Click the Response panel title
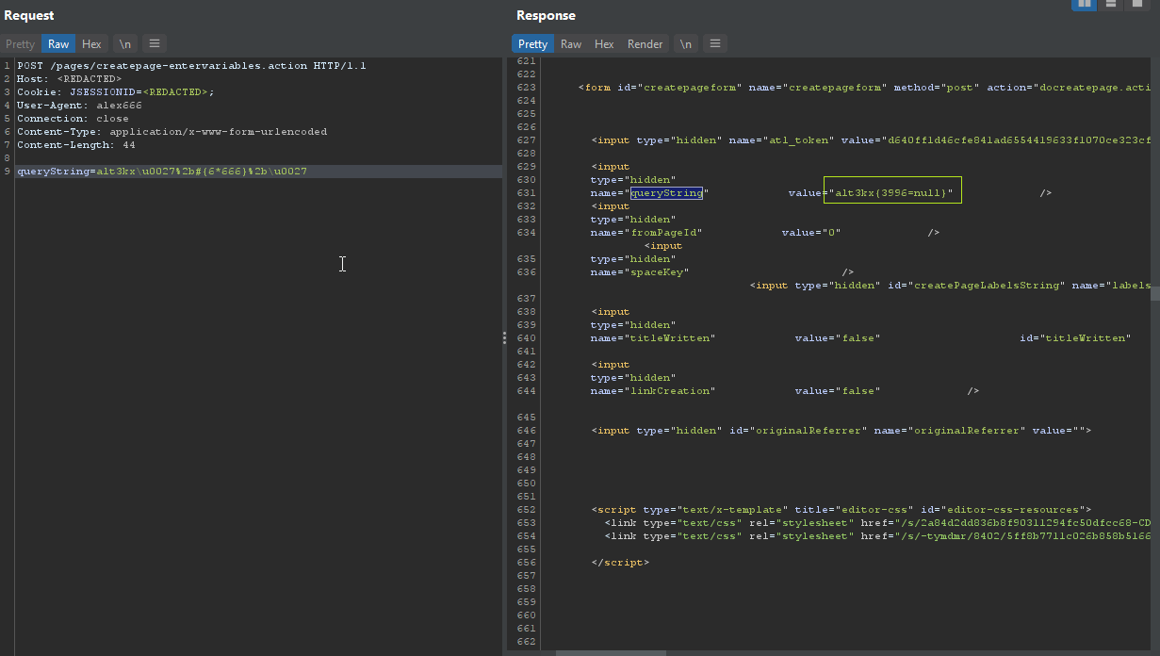The width and height of the screenshot is (1160, 656). click(546, 16)
